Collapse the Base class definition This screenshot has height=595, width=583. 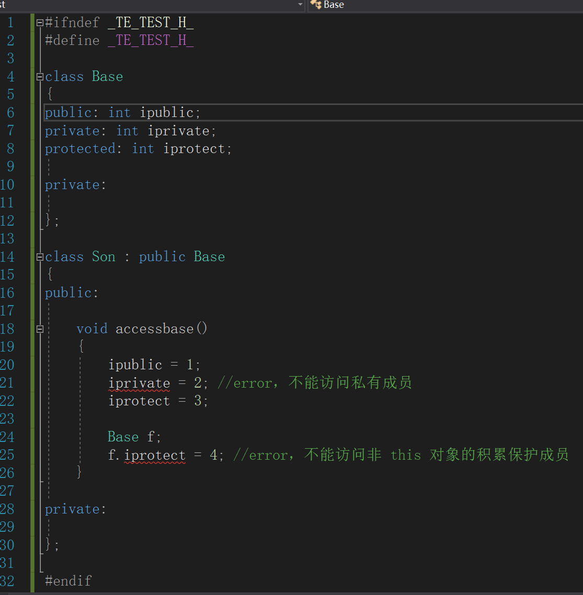pyautogui.click(x=39, y=76)
